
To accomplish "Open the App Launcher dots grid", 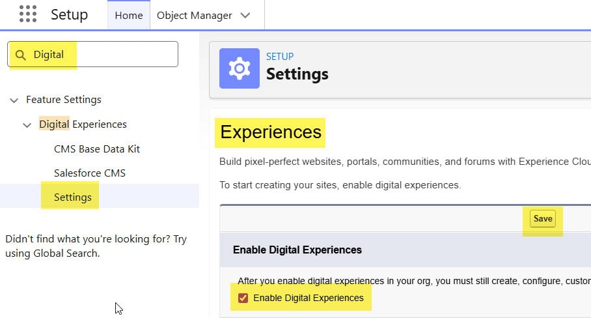I will click(x=28, y=14).
